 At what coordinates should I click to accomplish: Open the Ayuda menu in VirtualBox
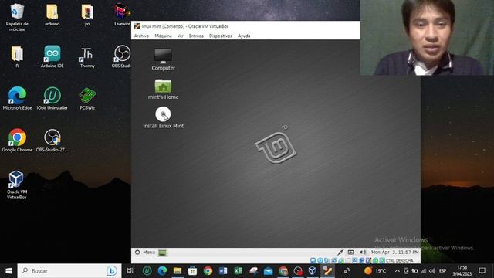pyautogui.click(x=244, y=36)
